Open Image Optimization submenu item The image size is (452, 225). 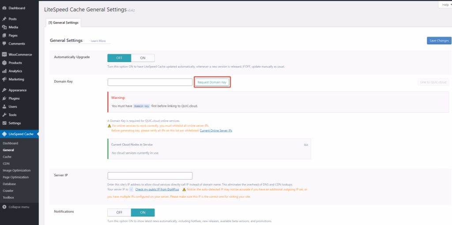click(16, 170)
